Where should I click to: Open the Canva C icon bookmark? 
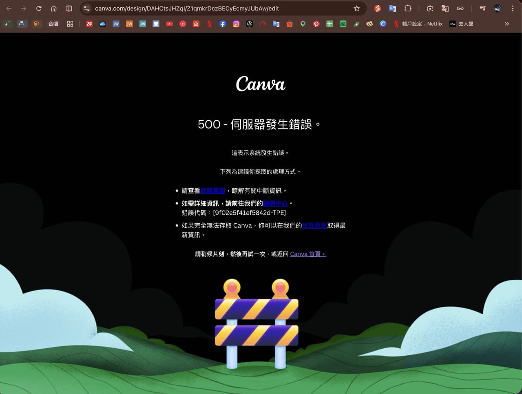(383, 24)
